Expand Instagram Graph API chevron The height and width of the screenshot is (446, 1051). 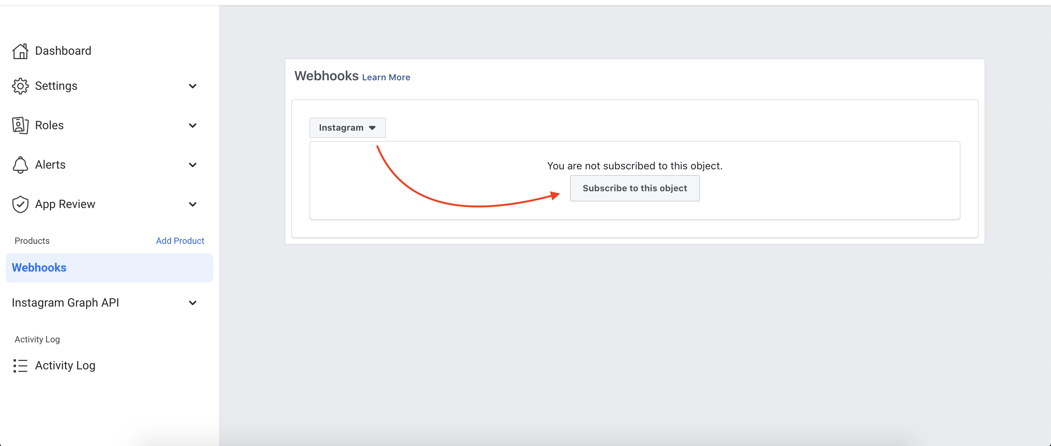click(x=193, y=303)
